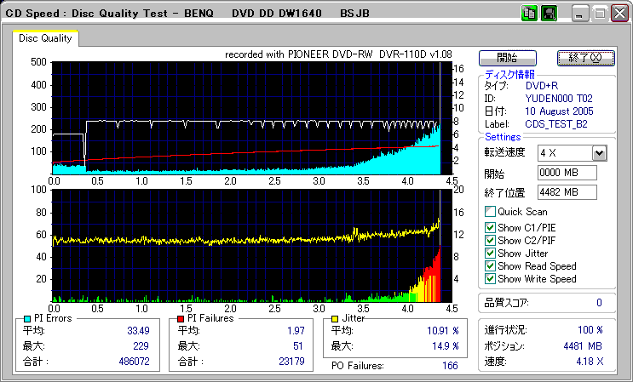The width and height of the screenshot is (633, 382).
Task: Turn off Show Read Speed
Action: 490,266
